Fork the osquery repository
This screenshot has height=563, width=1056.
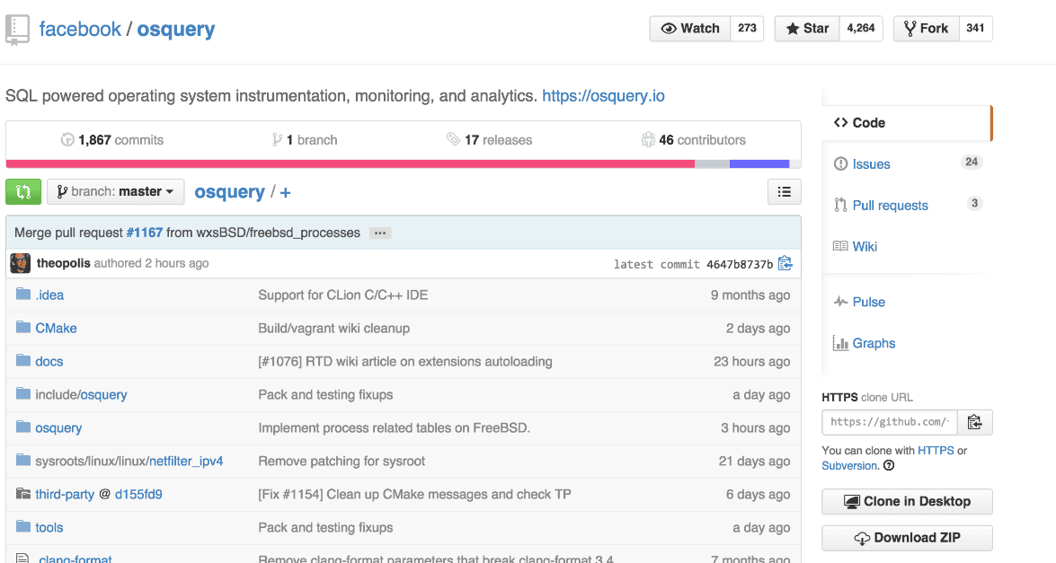[x=926, y=28]
